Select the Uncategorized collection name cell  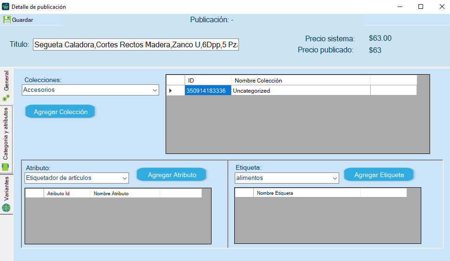301,91
